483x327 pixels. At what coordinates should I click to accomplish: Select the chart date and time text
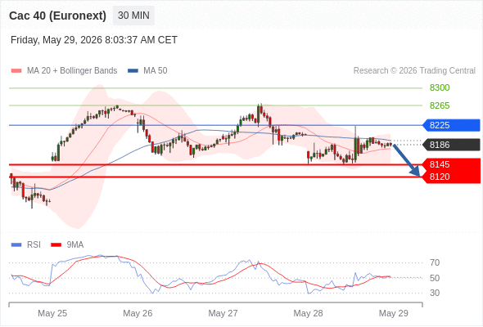pos(94,40)
